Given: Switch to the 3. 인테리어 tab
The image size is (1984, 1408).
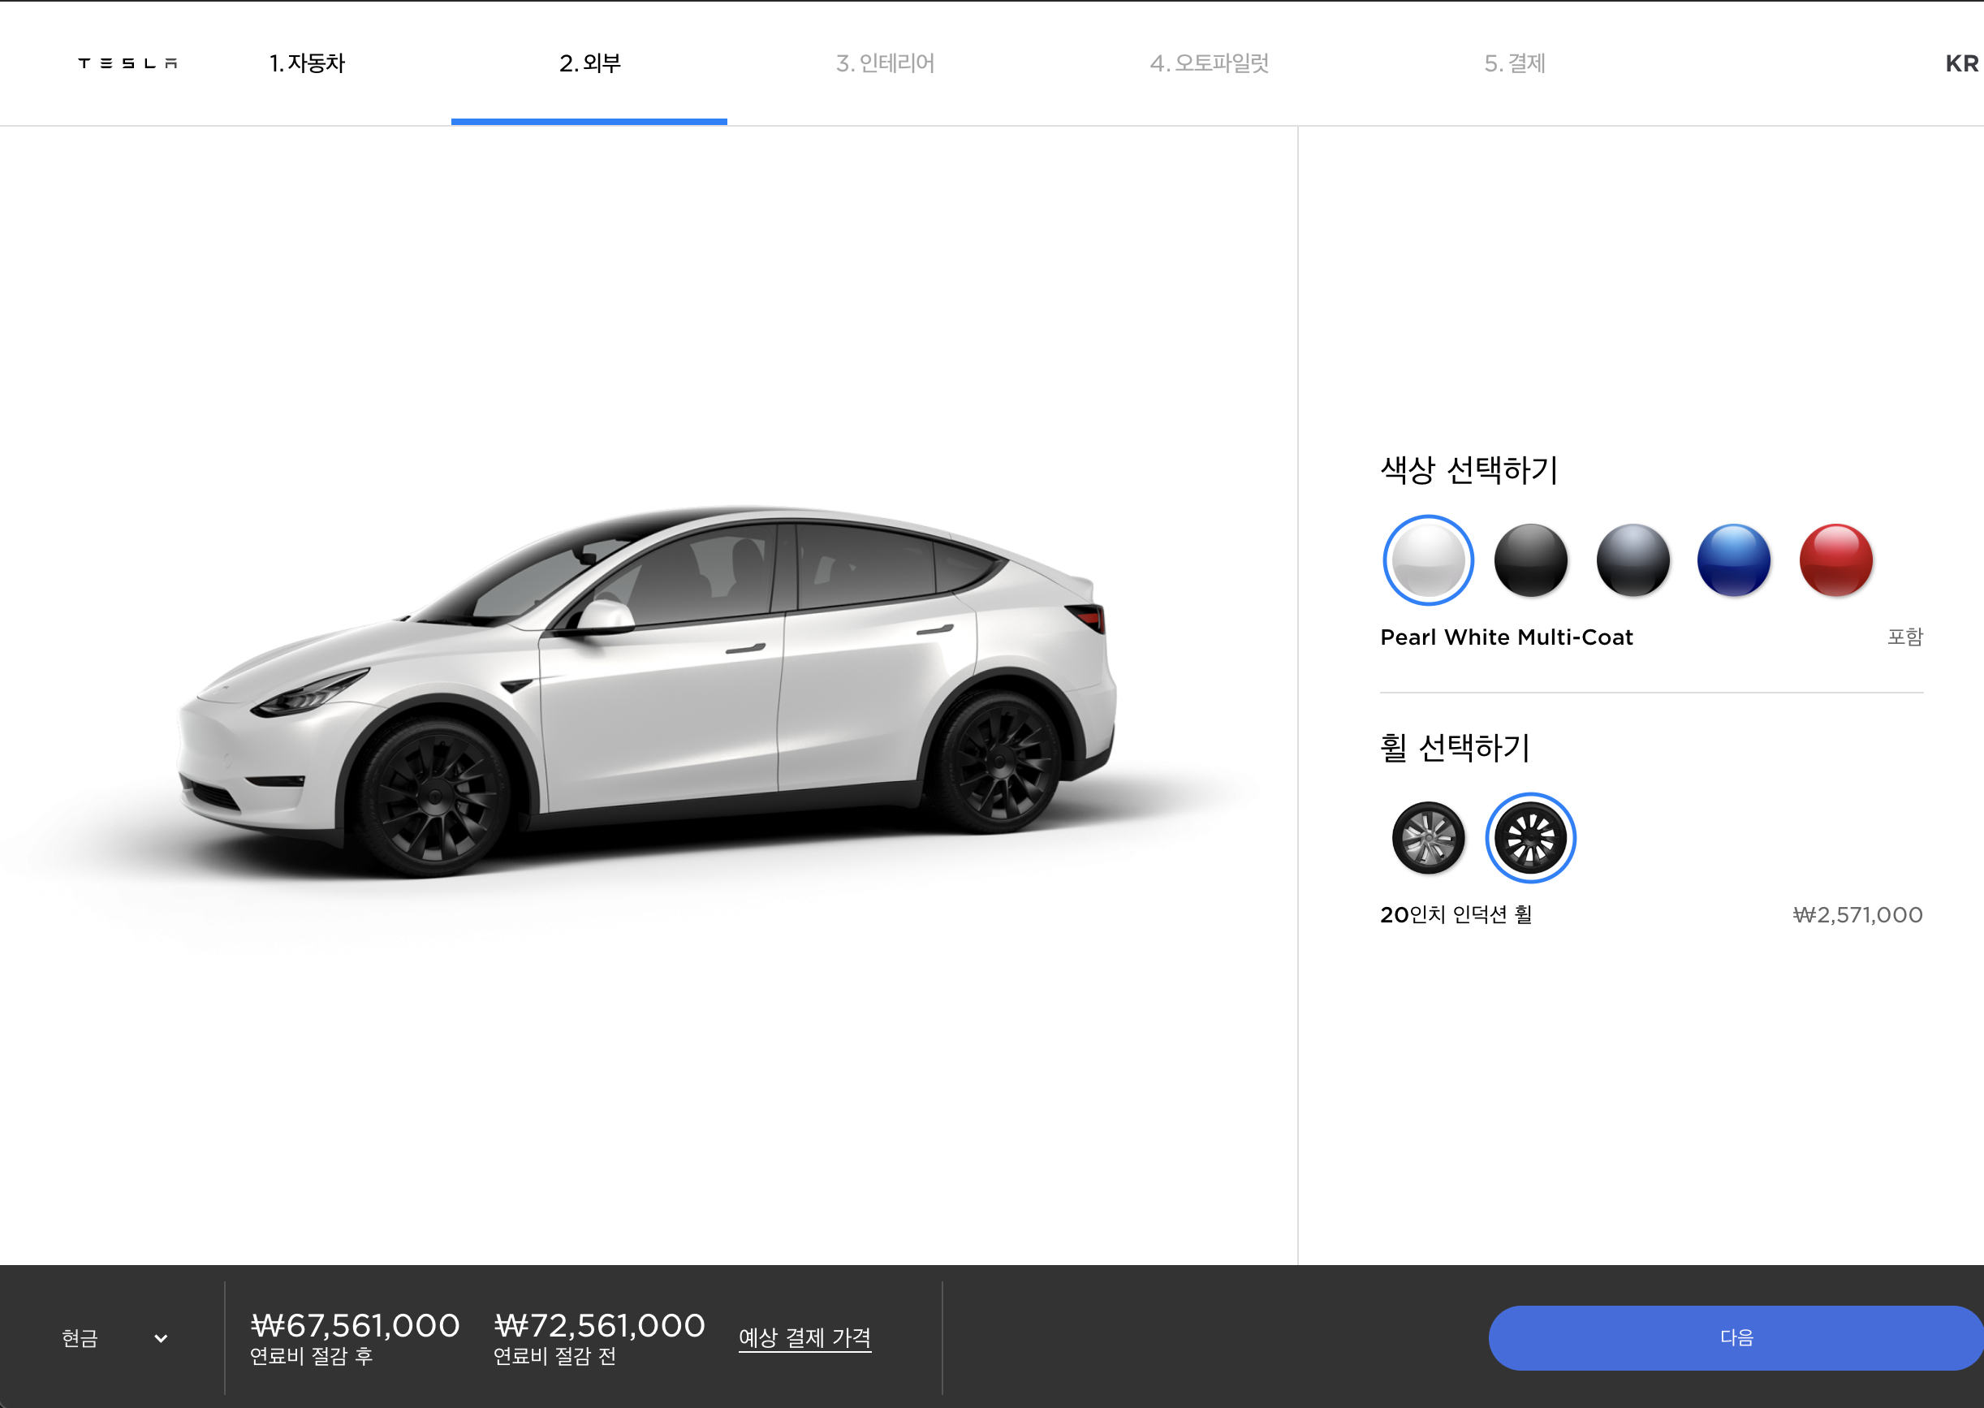Looking at the screenshot, I should (884, 63).
